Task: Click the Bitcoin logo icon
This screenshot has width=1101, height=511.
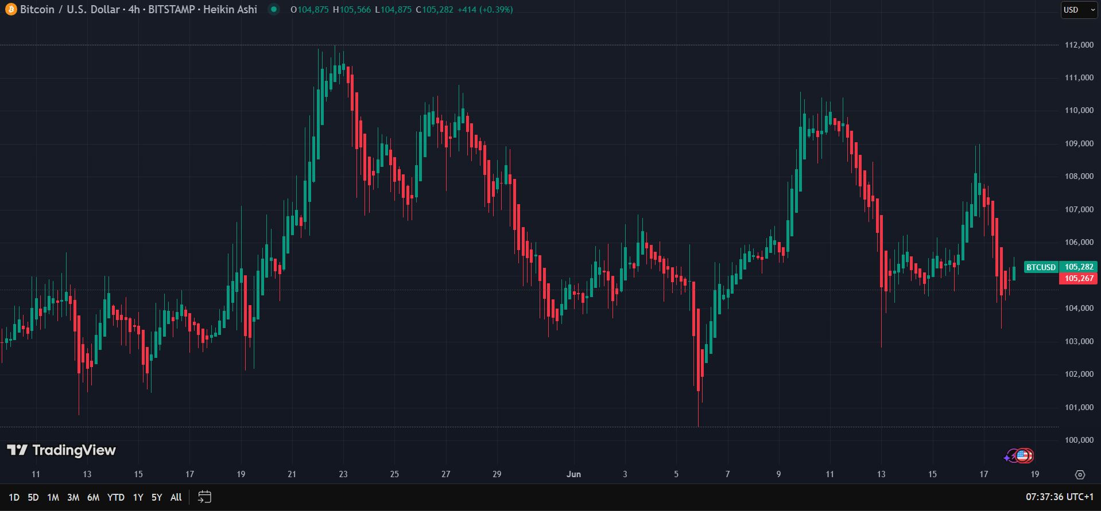Action: coord(11,9)
